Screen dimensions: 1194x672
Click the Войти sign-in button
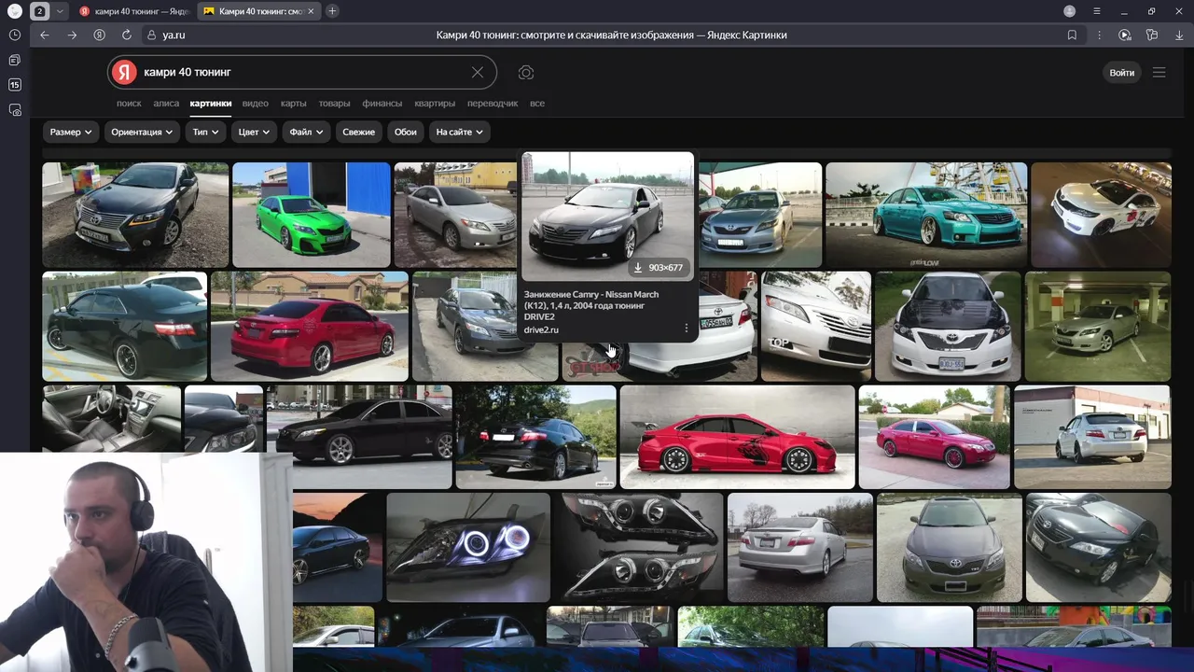pyautogui.click(x=1121, y=72)
